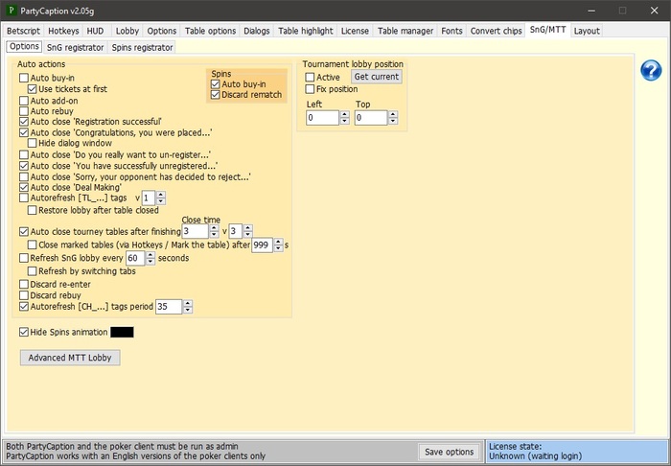Enable Autorefresh [TL_...] tags checkbox
Viewport: 671px width, 466px height.
24,198
